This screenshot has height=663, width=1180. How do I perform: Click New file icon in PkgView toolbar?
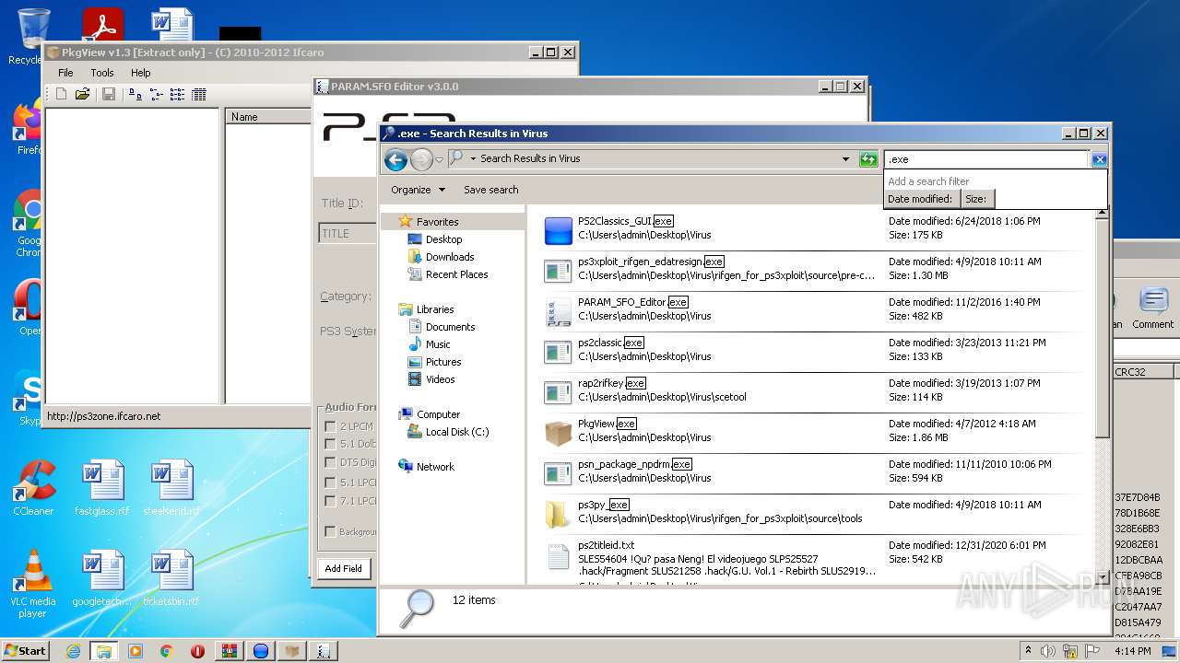click(61, 94)
